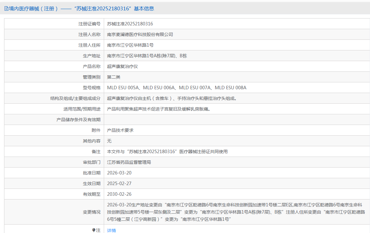Viewport: 370px width, 233px height.
Task: Click the product name 超声康复治疗仪
Action: pos(123,66)
